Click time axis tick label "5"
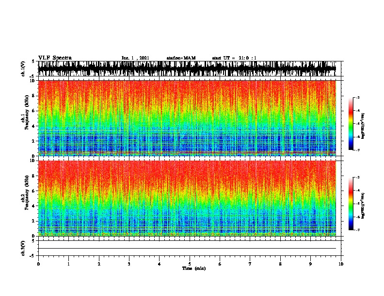Image resolution: width=384 pixels, height=296 pixels. (190, 264)
